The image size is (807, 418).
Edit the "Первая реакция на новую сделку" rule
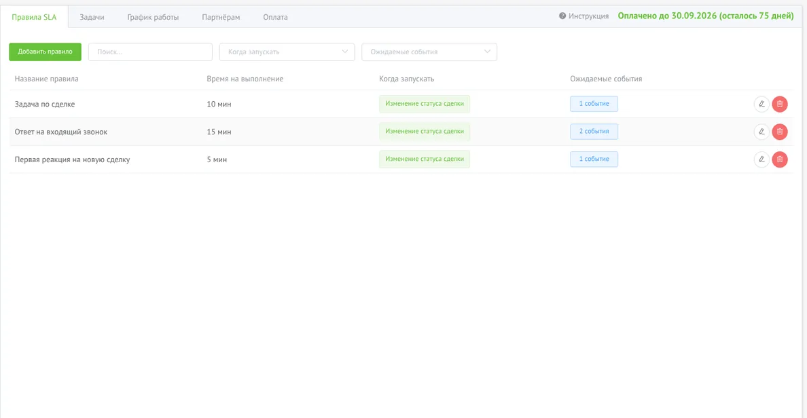point(761,159)
